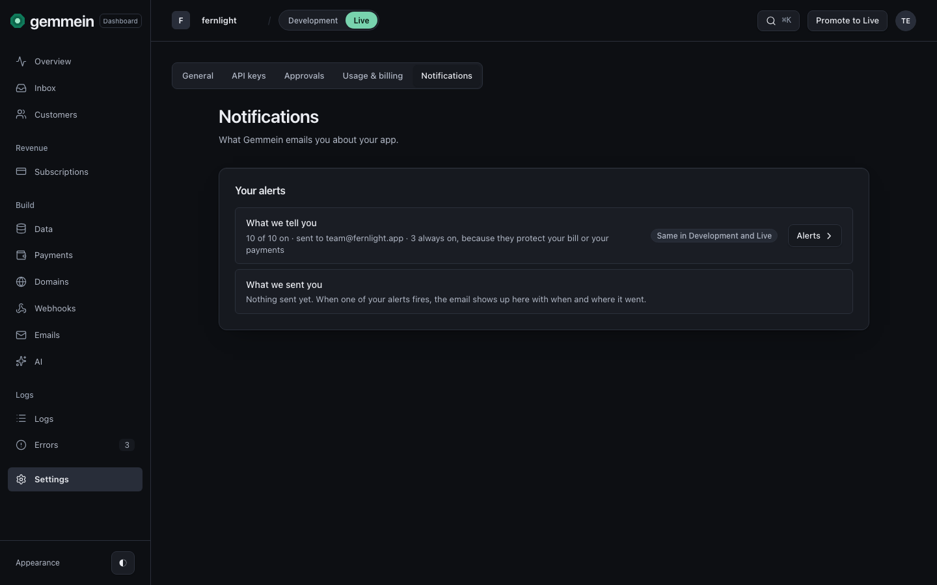Image resolution: width=937 pixels, height=585 pixels.
Task: Click the Promote to Live button
Action: (847, 21)
